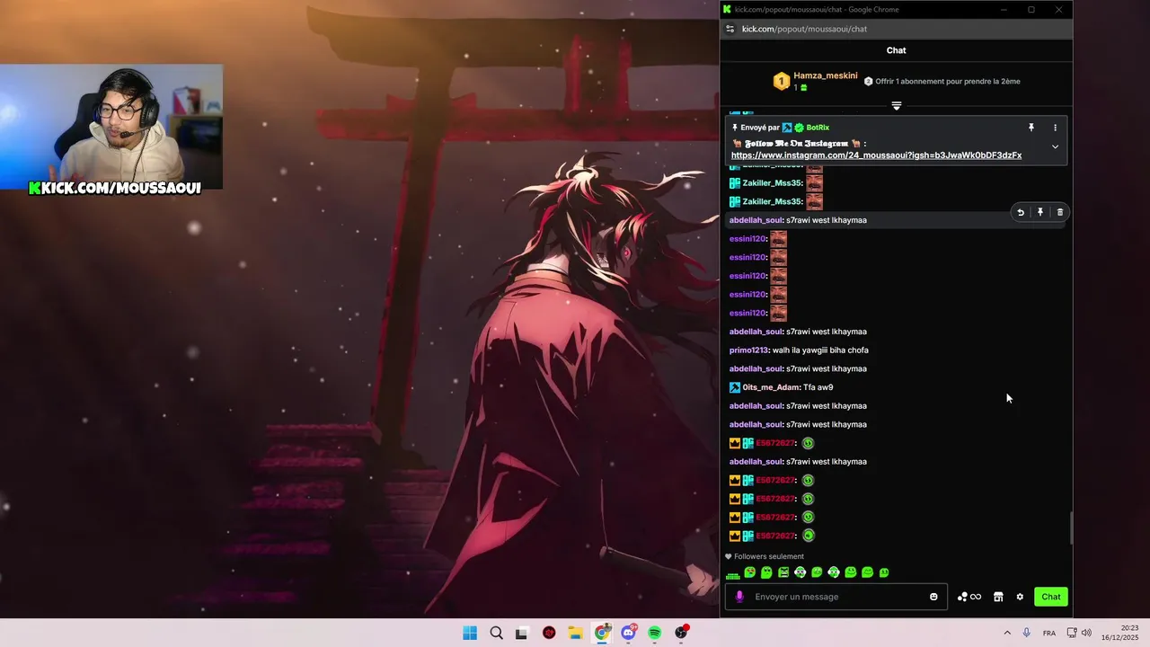Click the Envoyer un message input field
Image resolution: width=1150 pixels, height=647 pixels.
point(836,597)
